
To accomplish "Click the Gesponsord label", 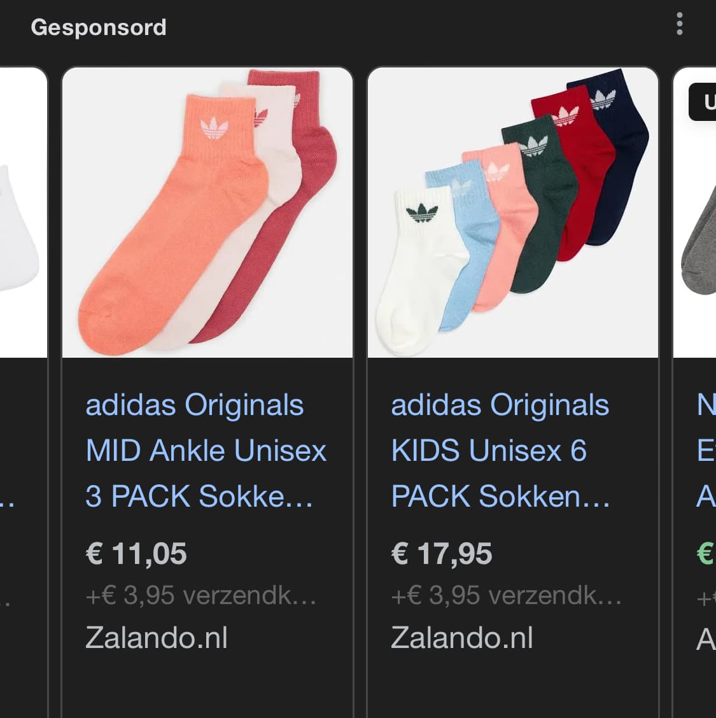I will (x=99, y=27).
